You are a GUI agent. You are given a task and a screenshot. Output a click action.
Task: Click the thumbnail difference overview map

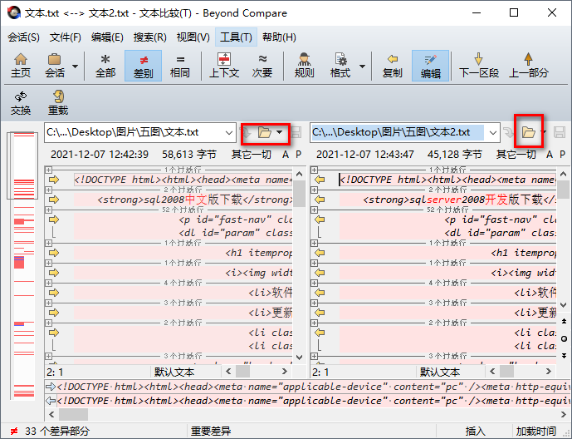[x=24, y=264]
